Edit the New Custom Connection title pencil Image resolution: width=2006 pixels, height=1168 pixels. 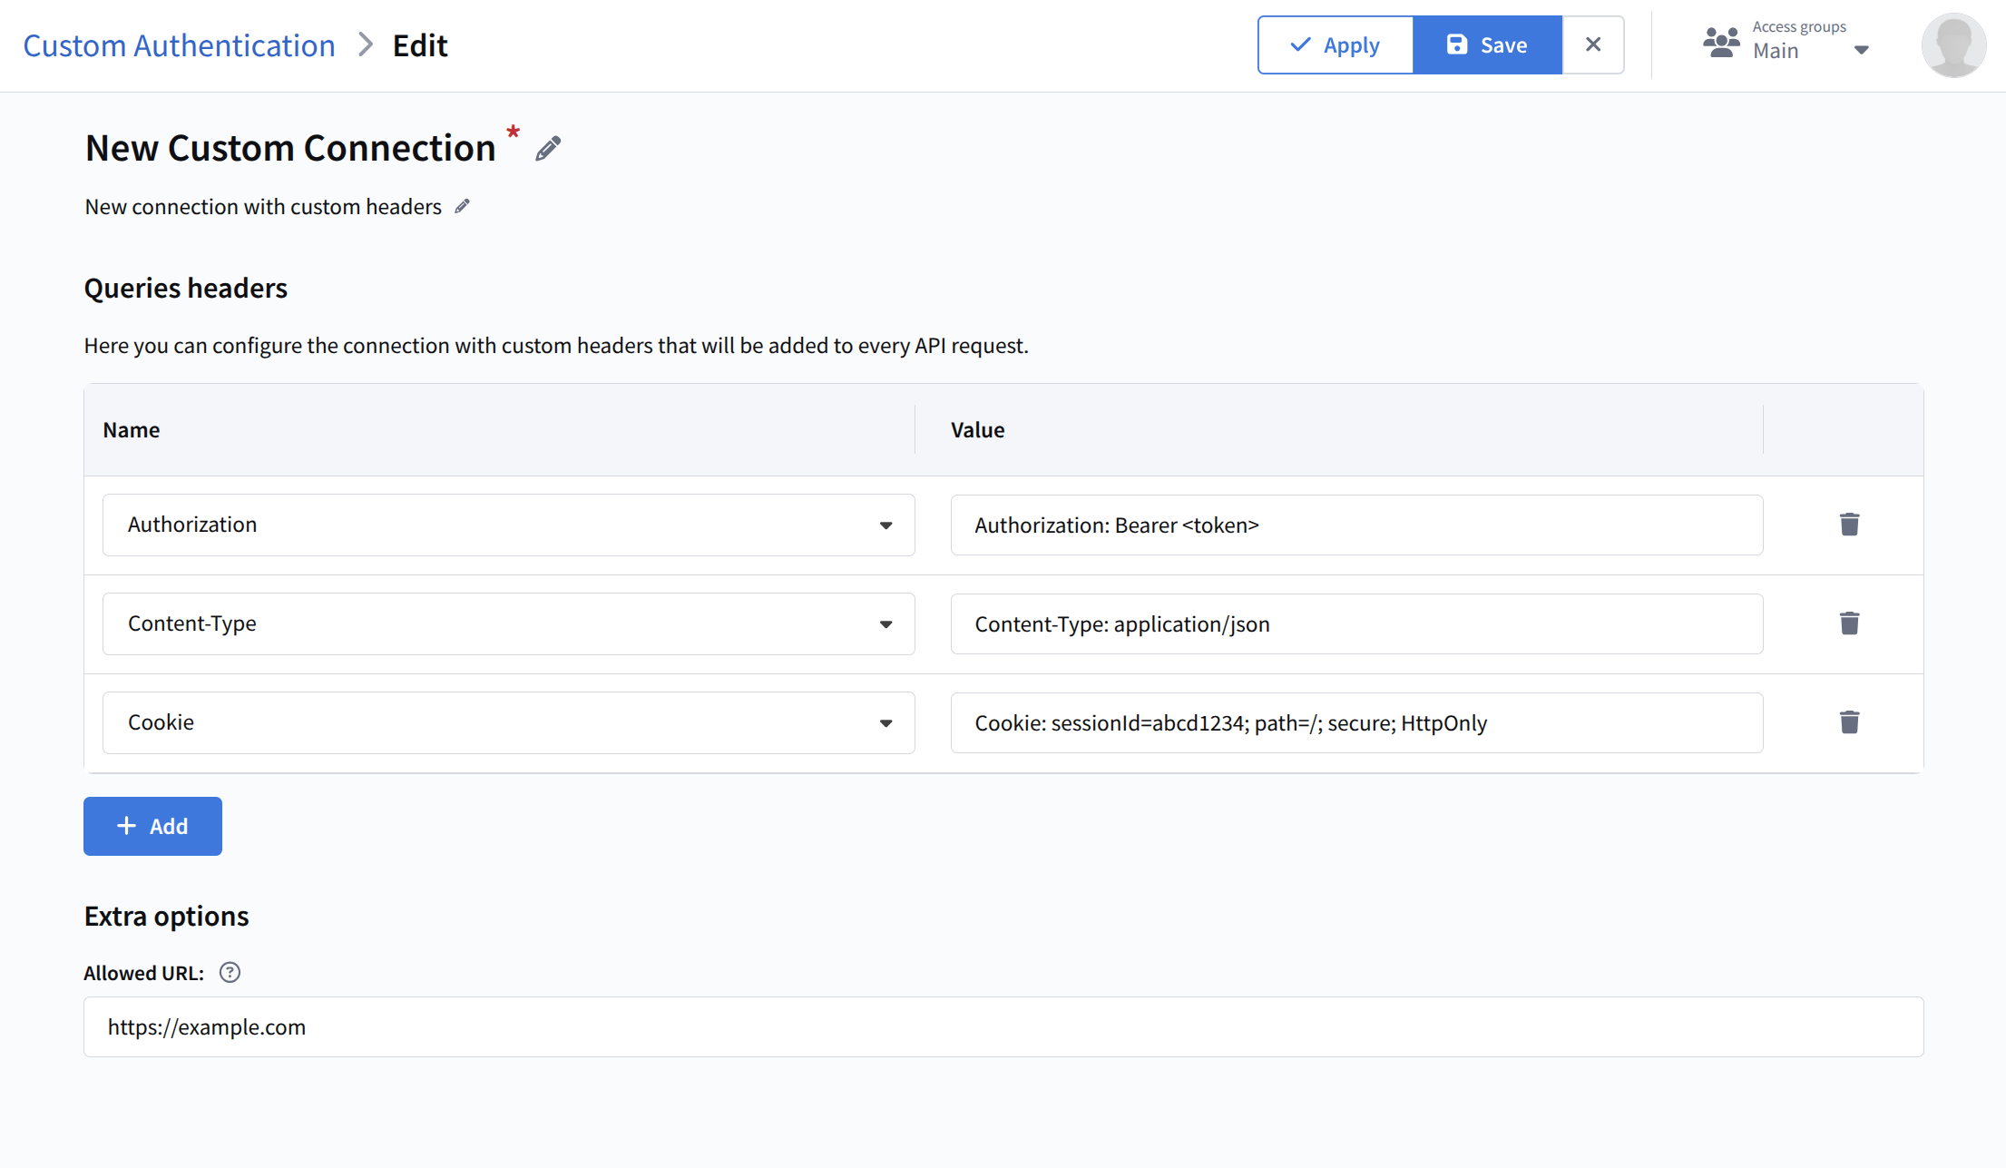coord(548,149)
